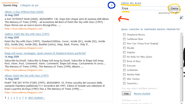This screenshot has width=185, height=104.
Task: Click current page number 1
Action: click(5, 98)
